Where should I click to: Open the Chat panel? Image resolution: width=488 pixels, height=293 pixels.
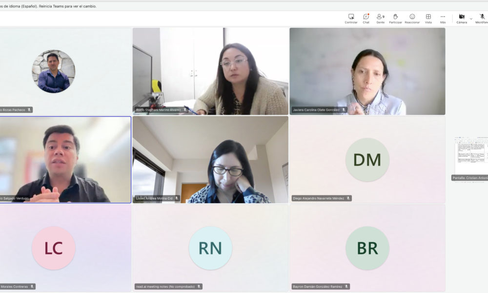coord(366,19)
